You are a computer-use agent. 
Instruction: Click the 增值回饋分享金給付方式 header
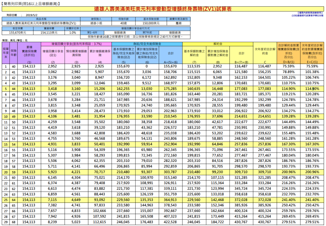point(135,28)
